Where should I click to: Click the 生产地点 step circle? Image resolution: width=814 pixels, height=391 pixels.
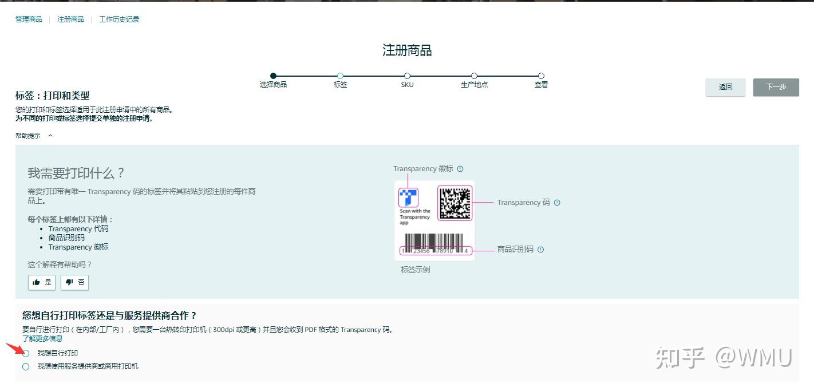474,76
